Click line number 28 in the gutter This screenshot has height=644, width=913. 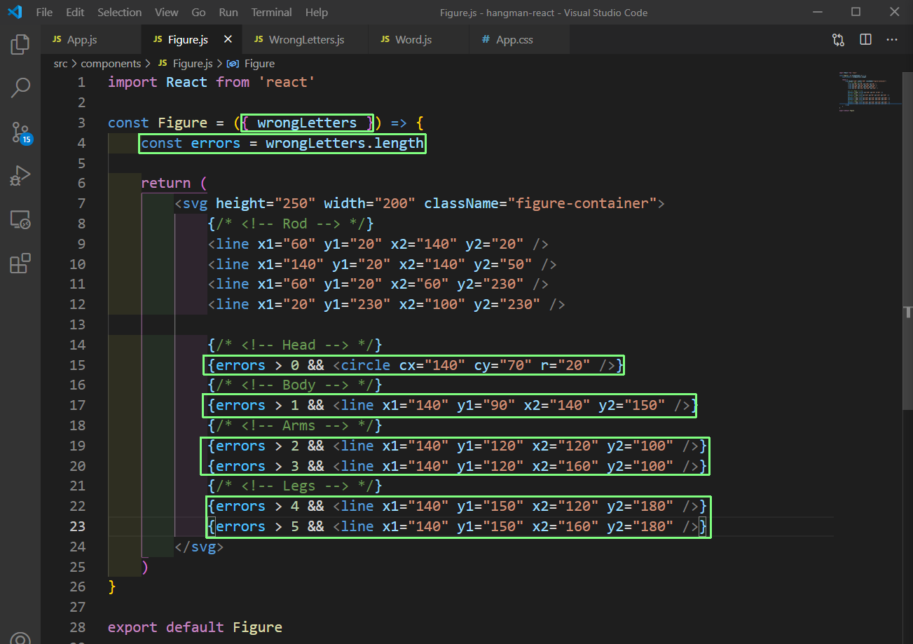[x=77, y=627]
